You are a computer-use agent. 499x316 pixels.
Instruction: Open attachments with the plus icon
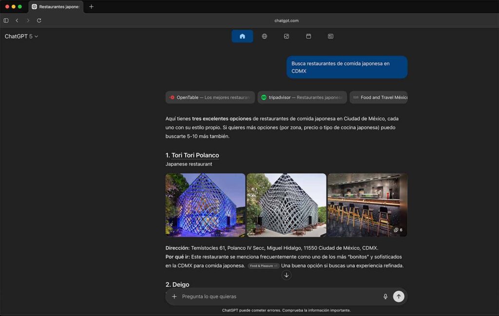(174, 296)
